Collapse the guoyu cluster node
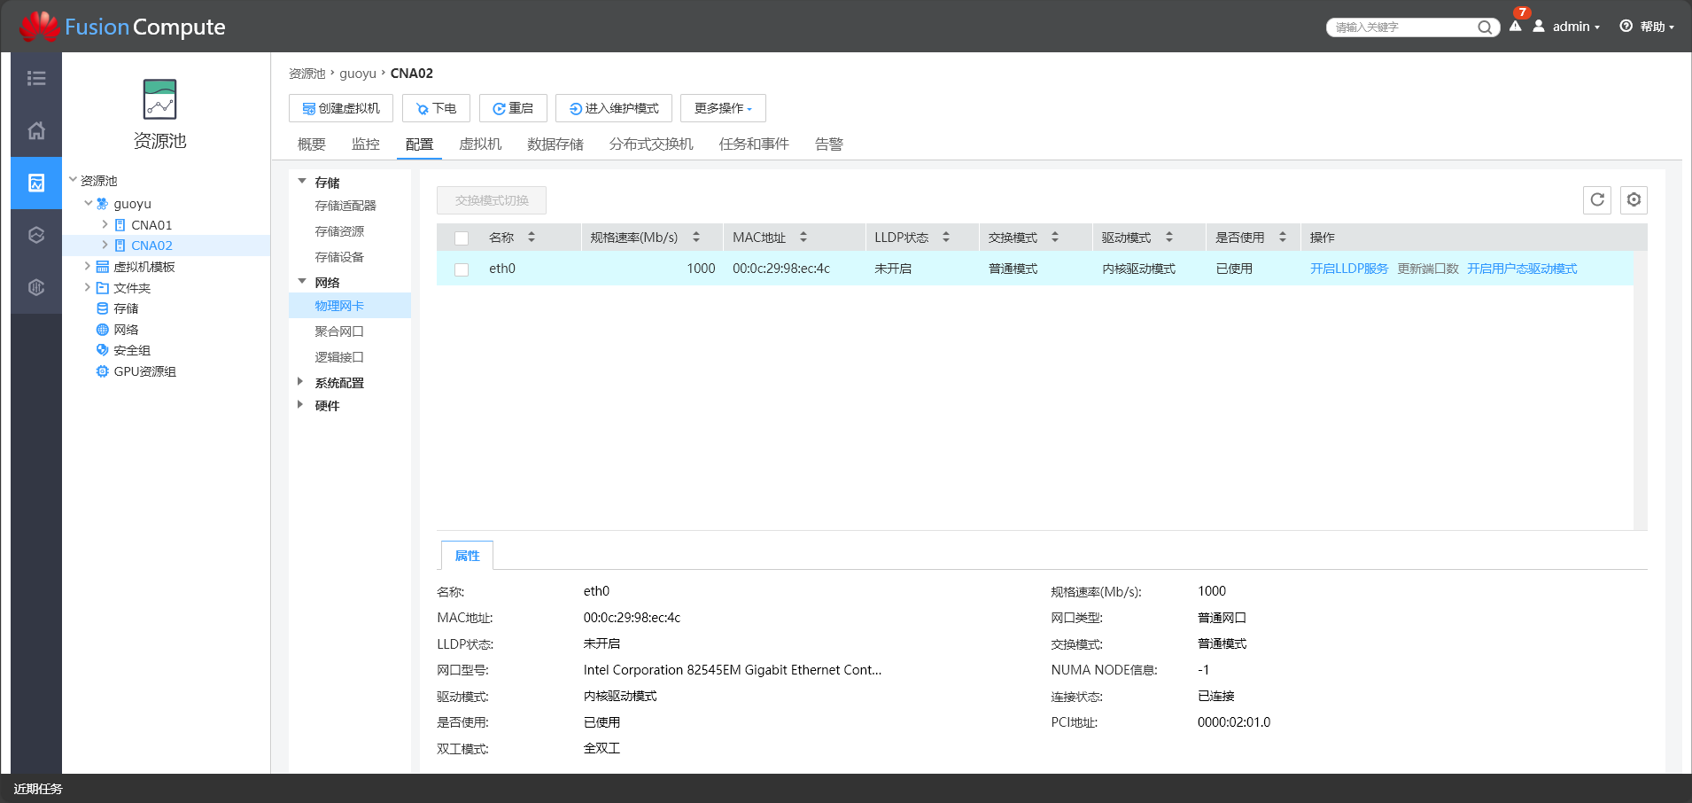 click(89, 203)
